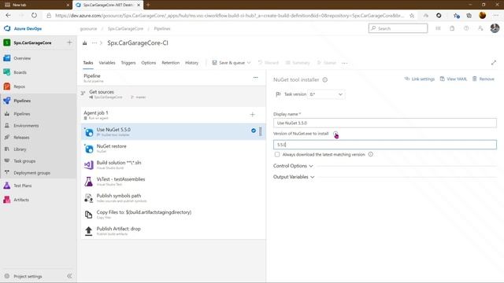Click the Summary button
Viewport: 504px width, 283px height.
[298, 63]
